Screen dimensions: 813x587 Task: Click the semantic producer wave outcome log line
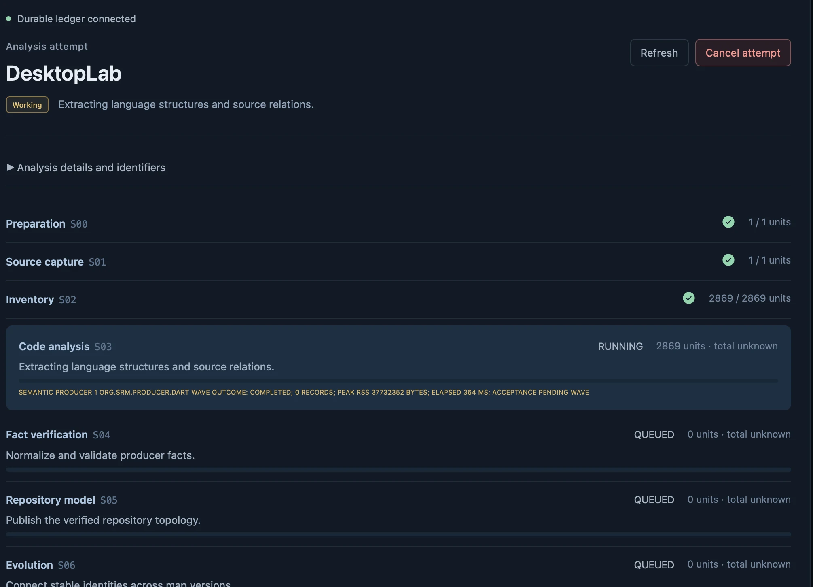[x=304, y=392]
